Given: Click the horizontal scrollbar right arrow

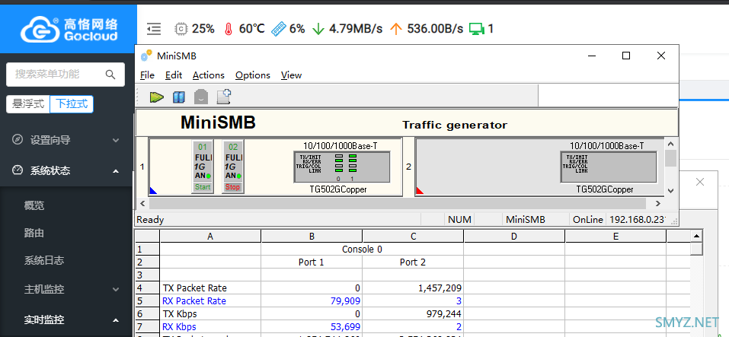Looking at the screenshot, I should (658, 203).
